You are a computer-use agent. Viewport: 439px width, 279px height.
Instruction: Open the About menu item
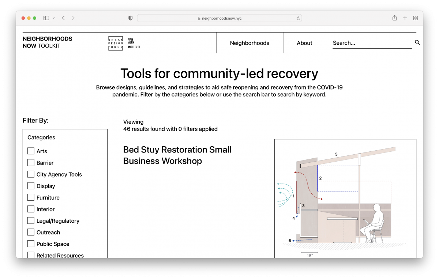click(304, 43)
